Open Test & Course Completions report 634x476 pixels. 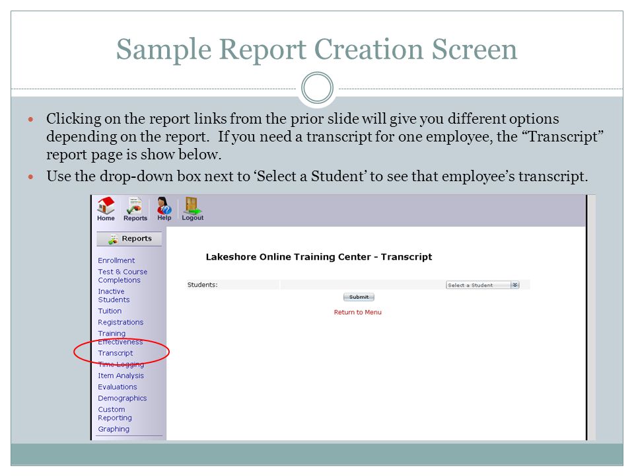(123, 276)
